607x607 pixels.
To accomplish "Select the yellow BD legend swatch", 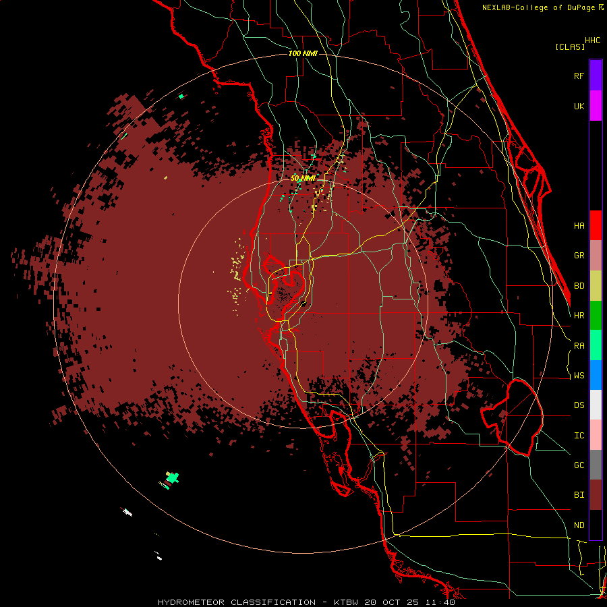I will click(596, 286).
